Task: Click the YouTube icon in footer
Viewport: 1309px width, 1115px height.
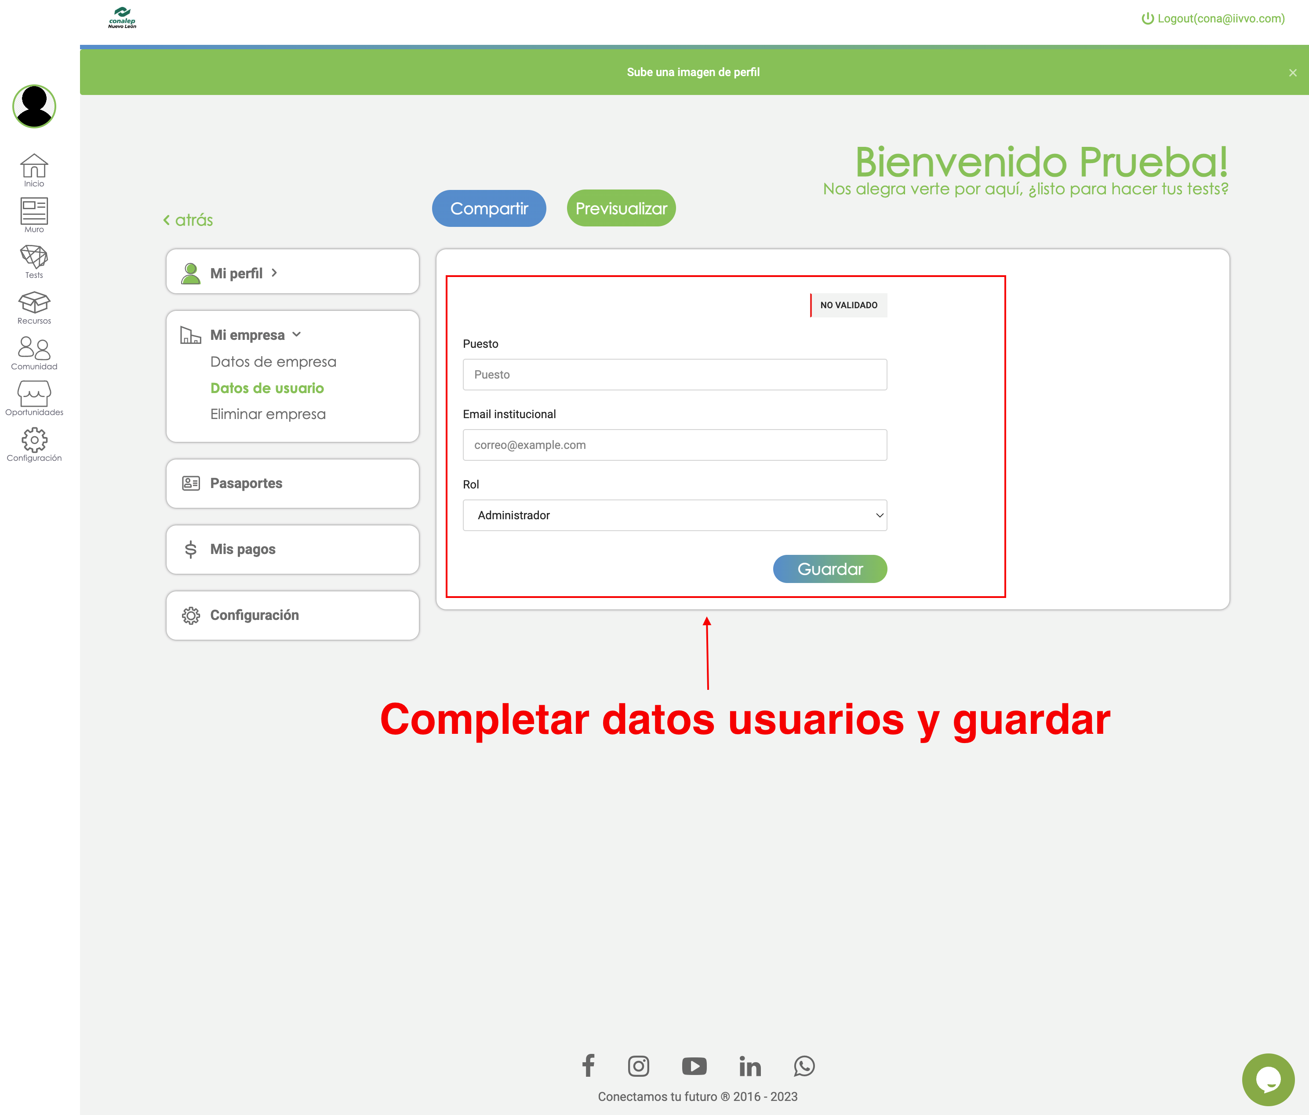Action: coord(694,1066)
